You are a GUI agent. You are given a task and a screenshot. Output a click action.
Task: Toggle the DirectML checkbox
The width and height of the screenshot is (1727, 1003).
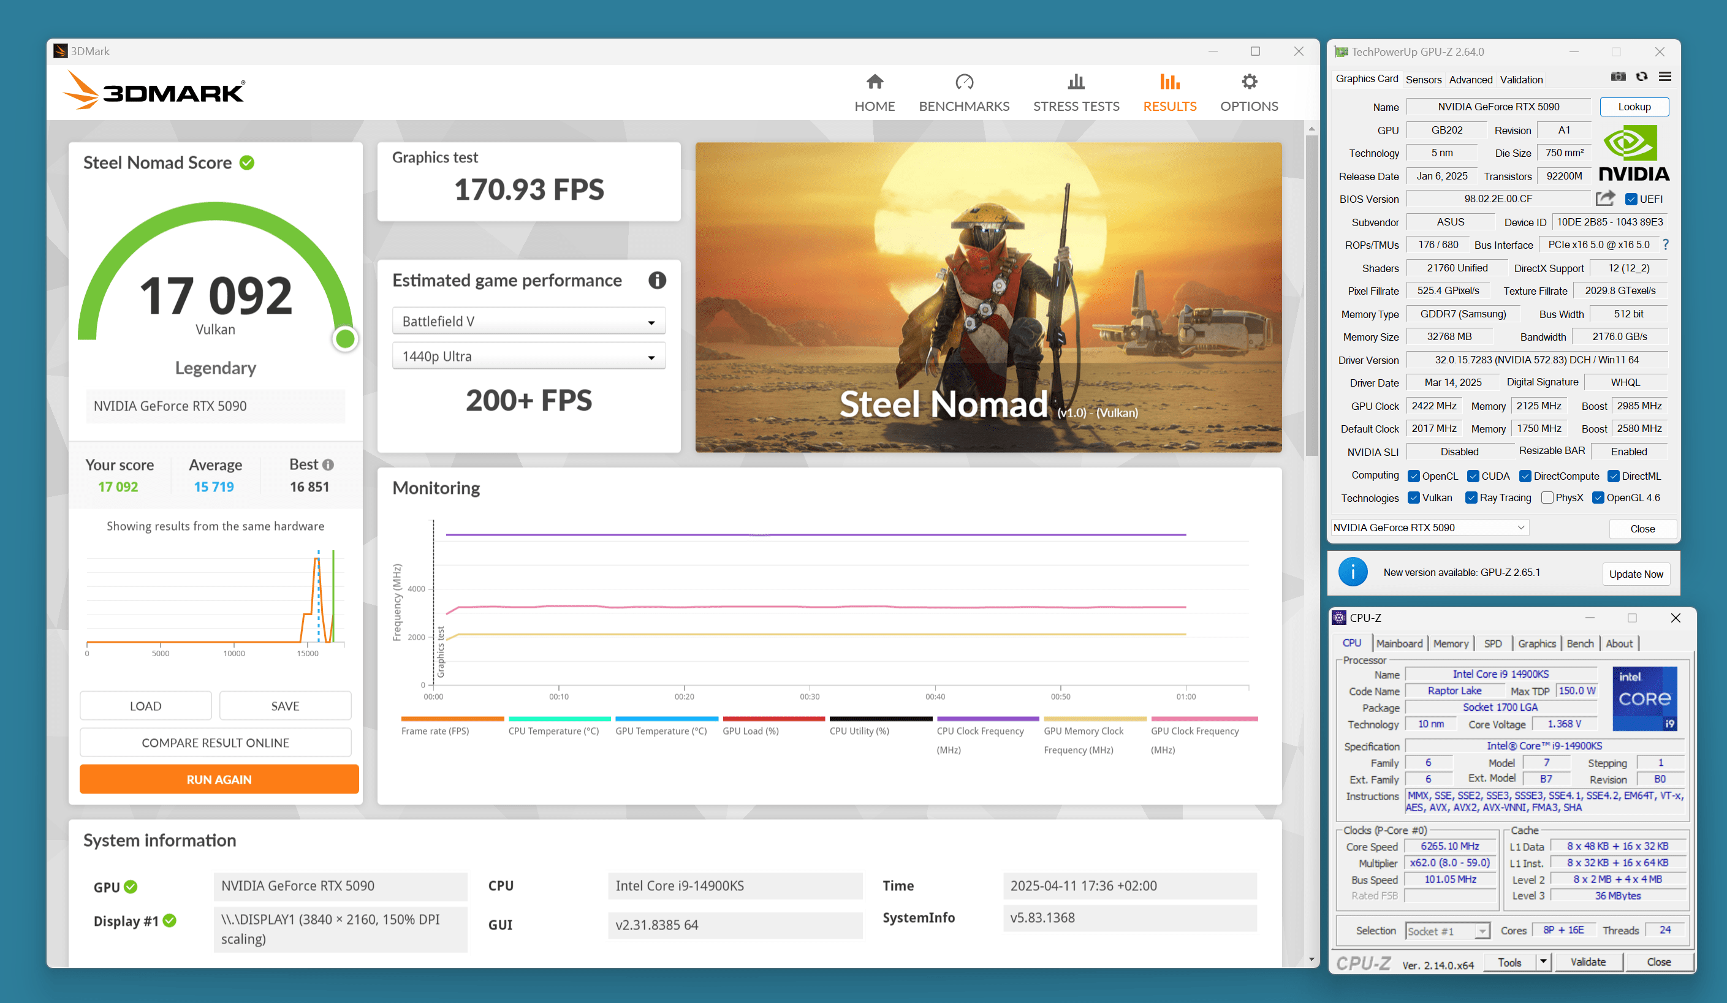point(1613,476)
